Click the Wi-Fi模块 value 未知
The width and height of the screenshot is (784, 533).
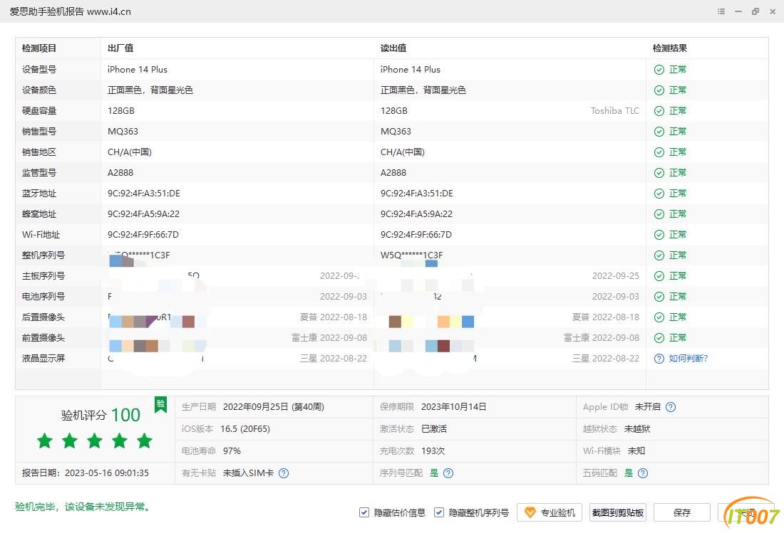tap(636, 451)
